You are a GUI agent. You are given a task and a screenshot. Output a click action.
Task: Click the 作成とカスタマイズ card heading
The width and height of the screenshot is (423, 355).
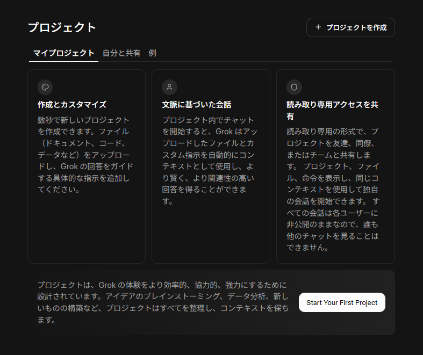tap(72, 105)
